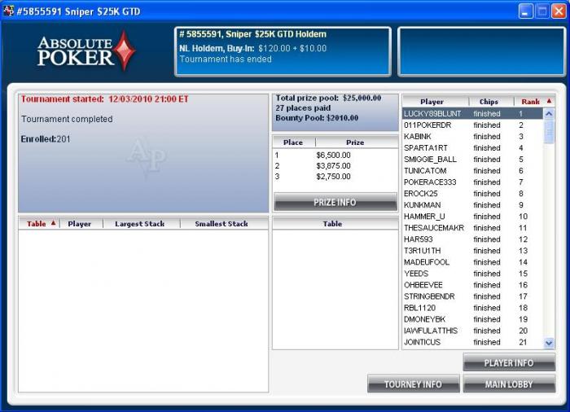Select player 011POKERDR
The image size is (570, 412).
(472, 125)
